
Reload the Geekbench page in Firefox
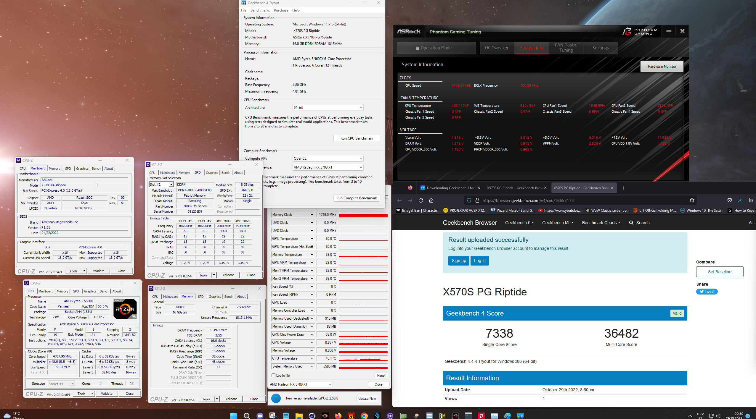click(420, 200)
